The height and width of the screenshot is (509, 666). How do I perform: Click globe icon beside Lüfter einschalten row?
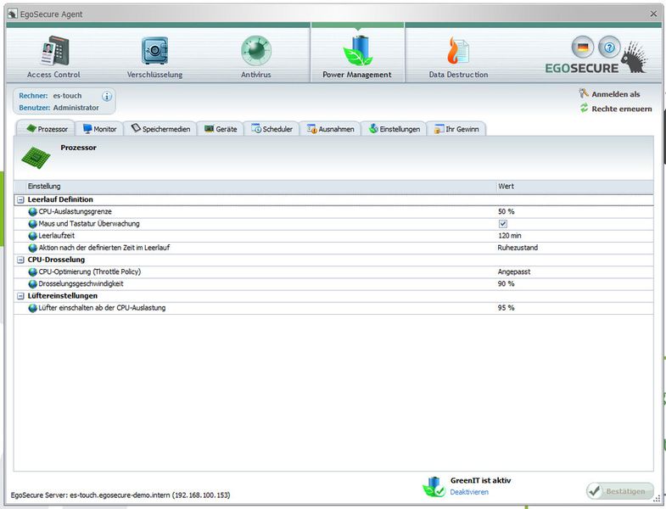click(x=33, y=308)
